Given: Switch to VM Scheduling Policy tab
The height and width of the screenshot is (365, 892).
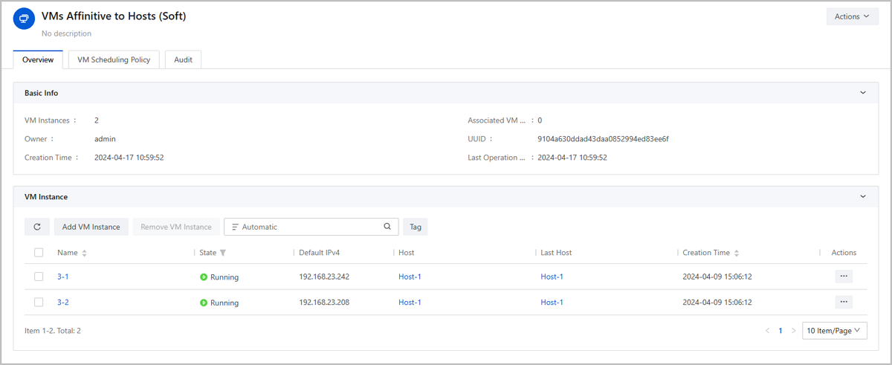Looking at the screenshot, I should [114, 59].
